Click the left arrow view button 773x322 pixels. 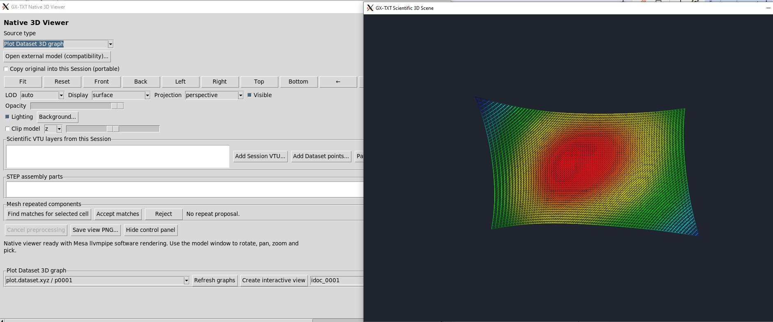338,82
